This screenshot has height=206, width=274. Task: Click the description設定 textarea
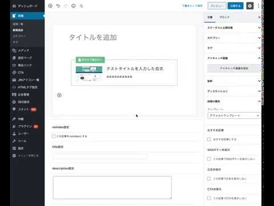112,188
